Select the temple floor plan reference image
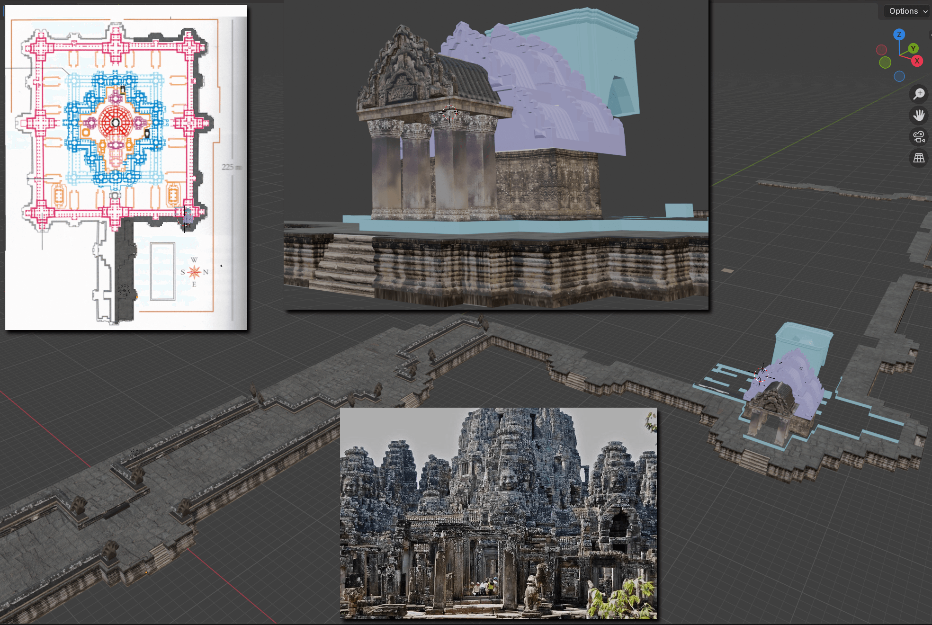The width and height of the screenshot is (932, 625). point(126,168)
